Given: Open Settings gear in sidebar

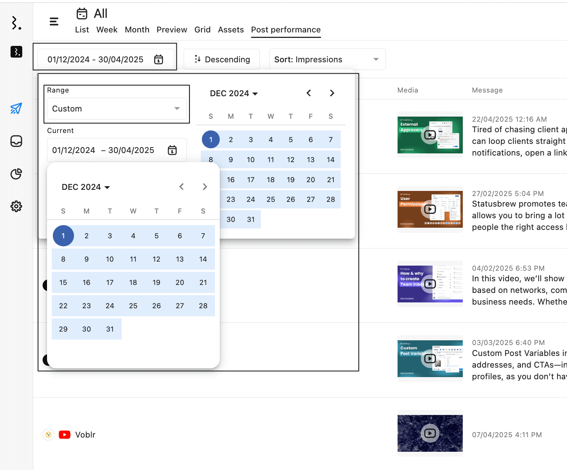Looking at the screenshot, I should coord(16,207).
